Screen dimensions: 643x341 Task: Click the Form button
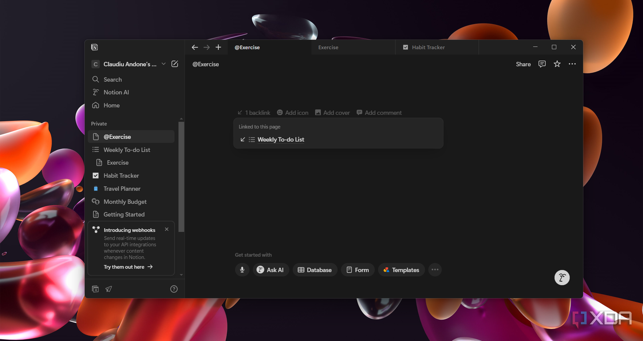click(x=358, y=270)
